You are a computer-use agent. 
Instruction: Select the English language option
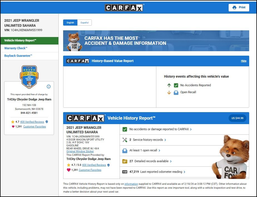(70, 23)
